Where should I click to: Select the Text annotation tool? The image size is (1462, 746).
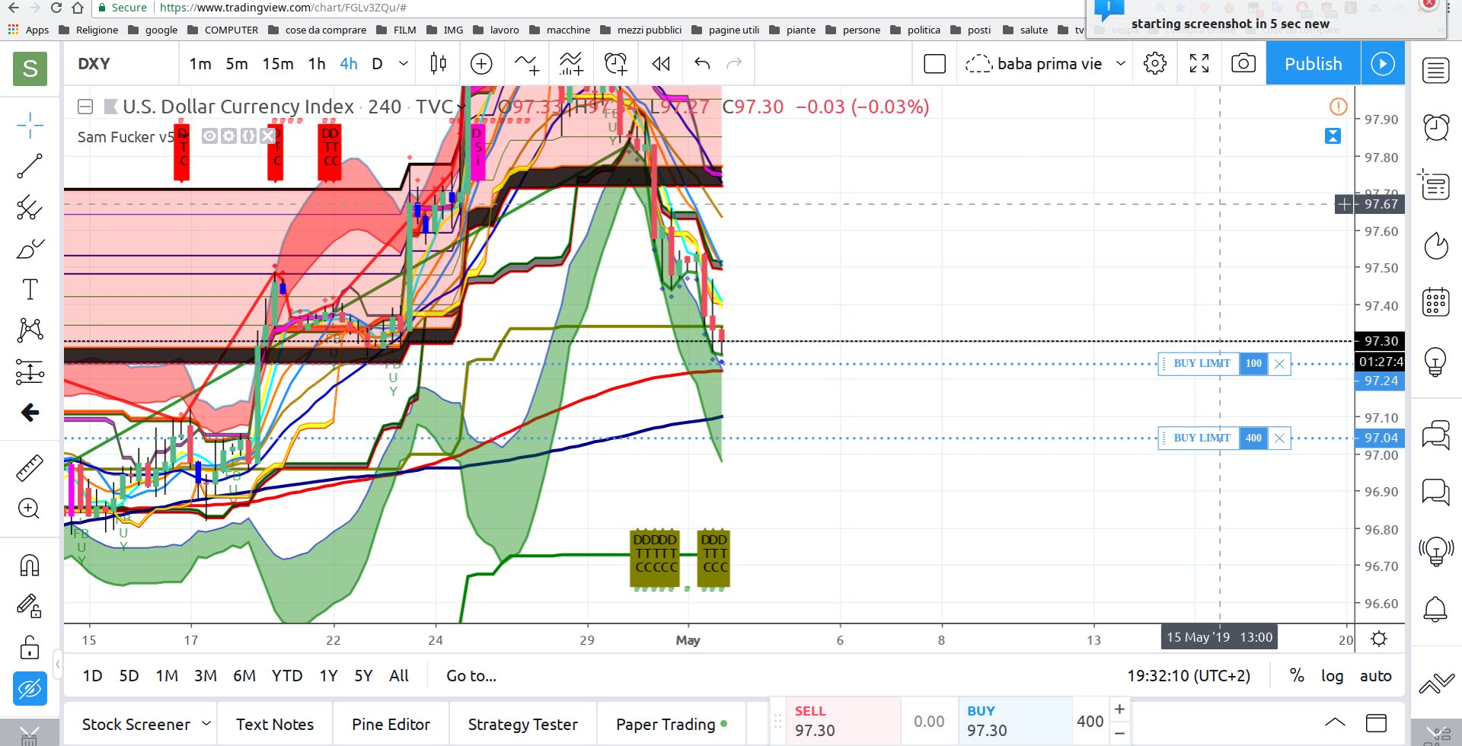click(x=30, y=289)
